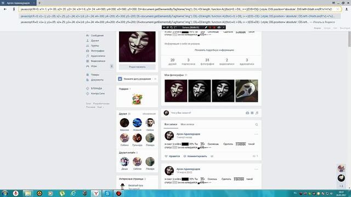Open the 31 фотография counter
Screen dimensions: 351x197
tap(207, 62)
